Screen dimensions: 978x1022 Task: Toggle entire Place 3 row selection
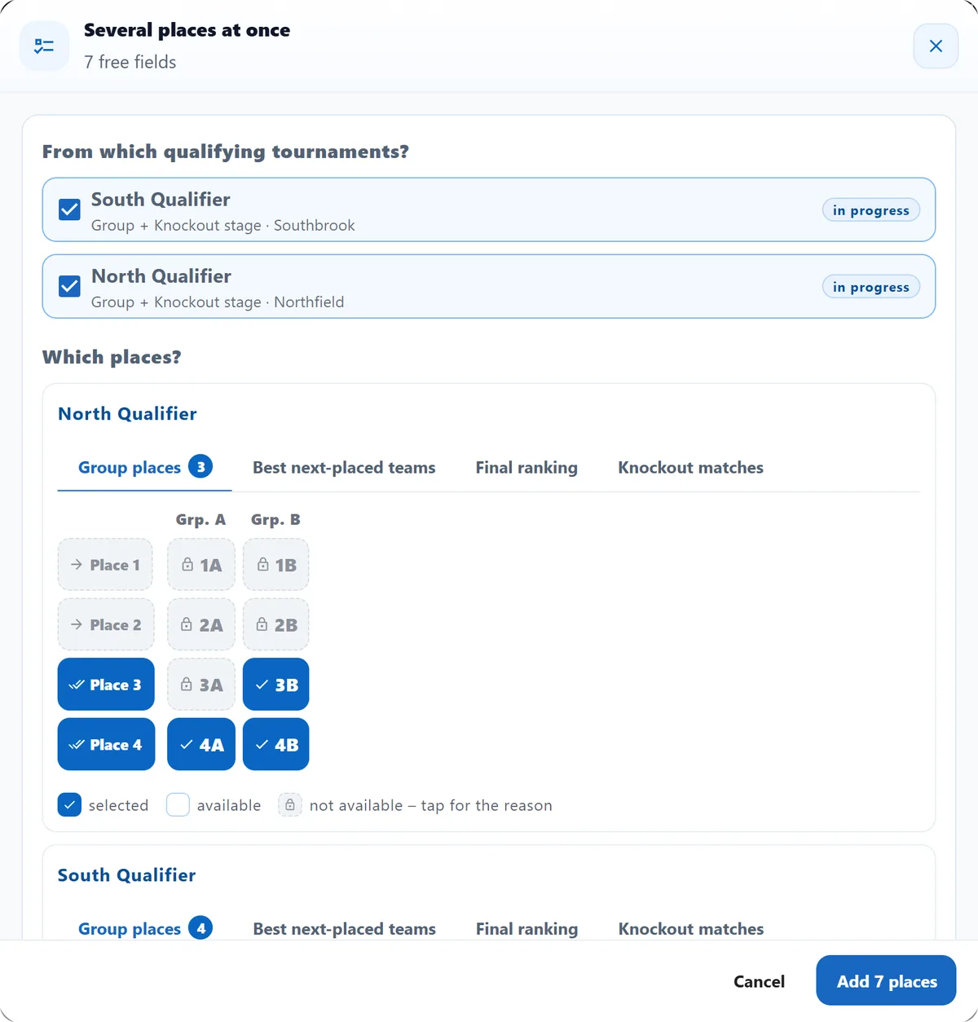106,685
